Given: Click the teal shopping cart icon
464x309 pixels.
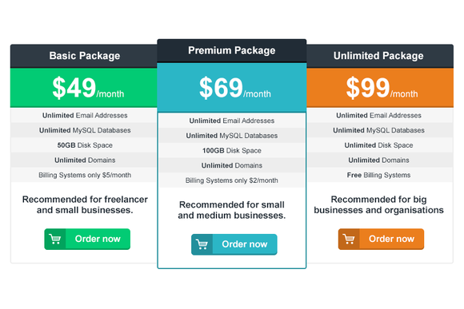Looking at the screenshot, I should (x=202, y=244).
